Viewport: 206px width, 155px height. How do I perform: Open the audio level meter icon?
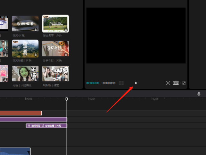[x=121, y=83]
